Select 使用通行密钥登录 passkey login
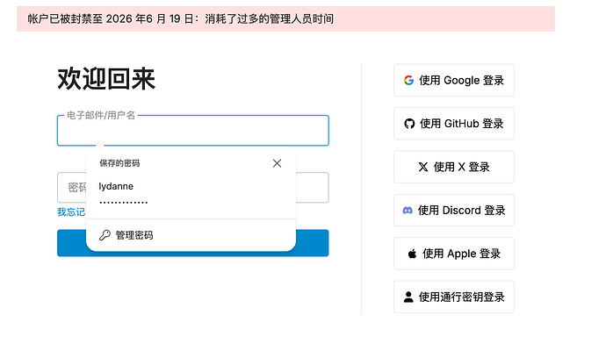 tap(454, 297)
